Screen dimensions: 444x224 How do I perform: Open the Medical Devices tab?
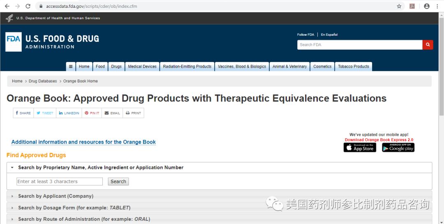[142, 66]
